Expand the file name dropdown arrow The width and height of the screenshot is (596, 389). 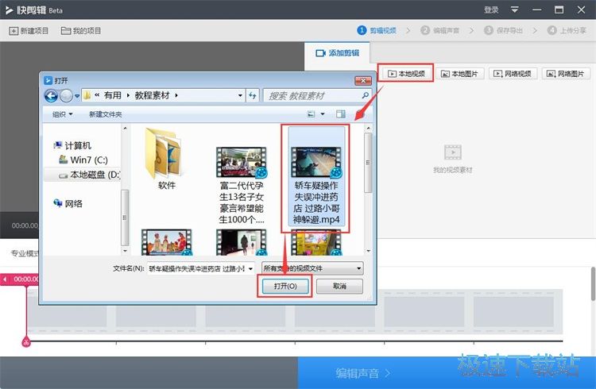251,268
